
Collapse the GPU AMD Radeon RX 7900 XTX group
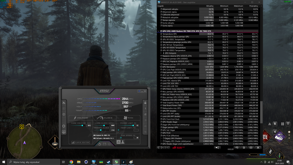159,31
